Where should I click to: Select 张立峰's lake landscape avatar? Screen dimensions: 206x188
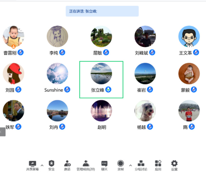(x=101, y=73)
